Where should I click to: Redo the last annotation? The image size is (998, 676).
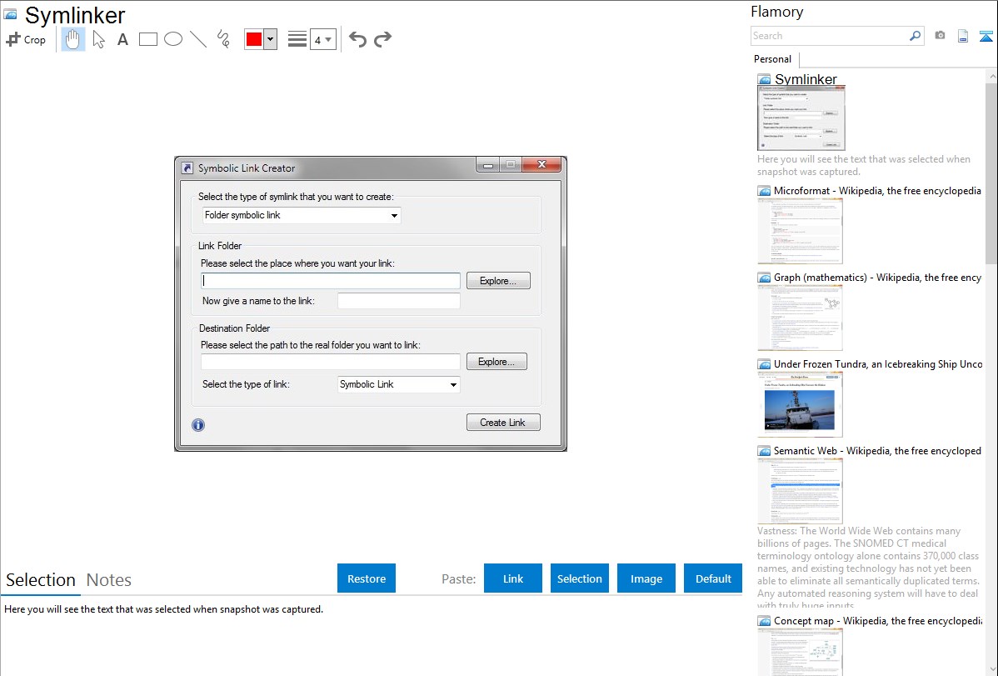coord(382,39)
